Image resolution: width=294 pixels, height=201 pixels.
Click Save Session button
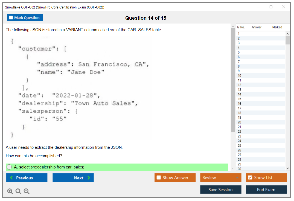click(x=221, y=190)
